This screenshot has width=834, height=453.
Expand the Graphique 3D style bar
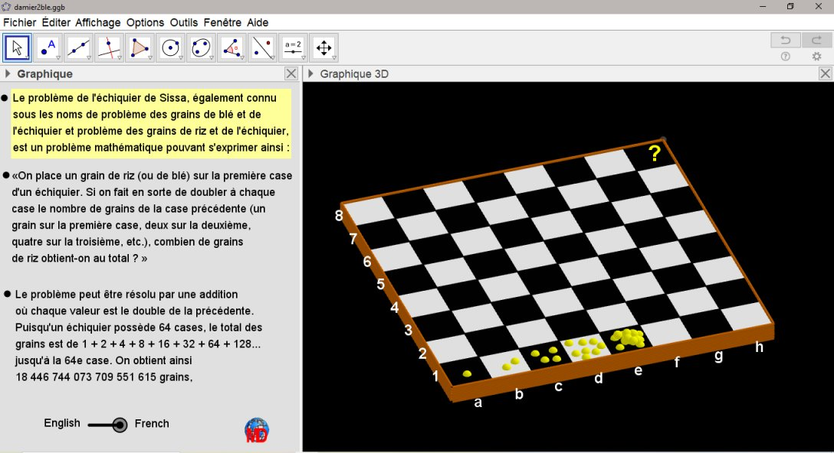(310, 74)
